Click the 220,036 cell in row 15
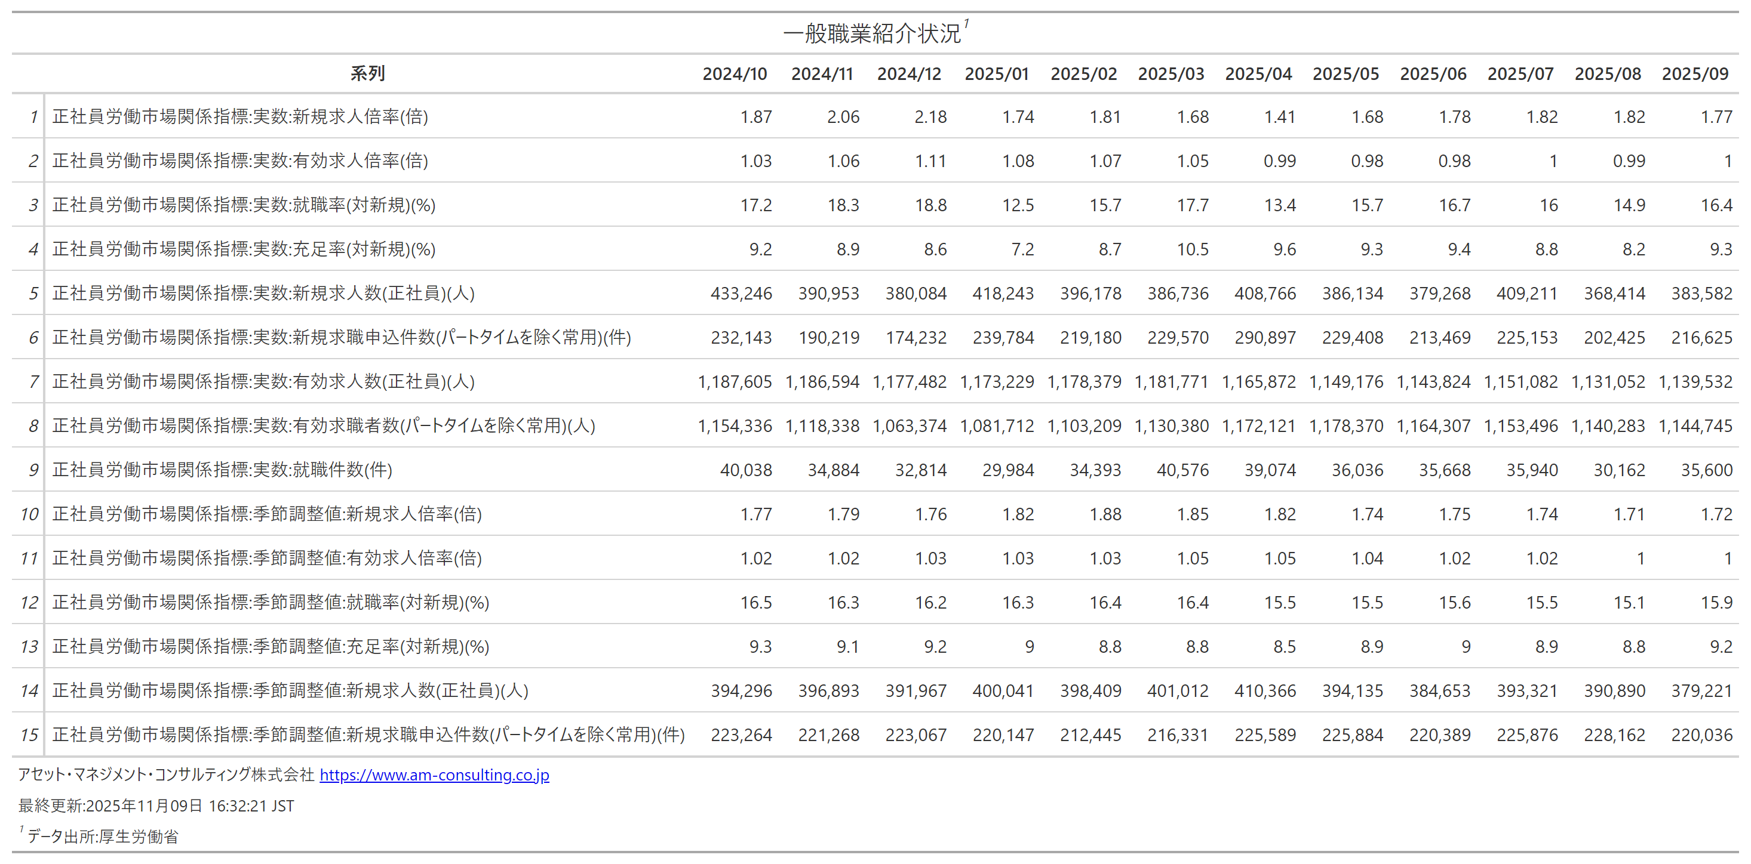Screen dimensions: 1751x864 tap(1701, 735)
